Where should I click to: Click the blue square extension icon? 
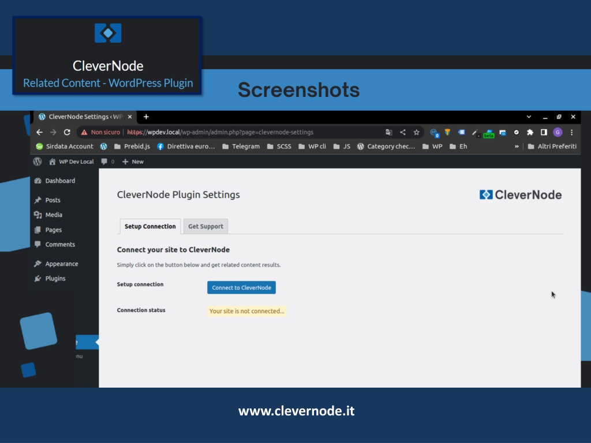(x=461, y=132)
